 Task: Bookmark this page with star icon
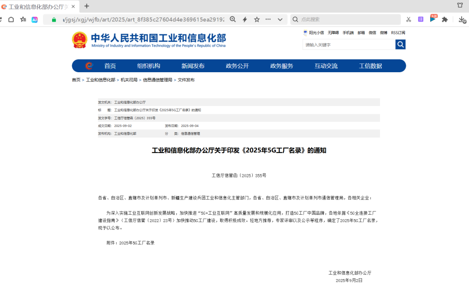tap(257, 20)
